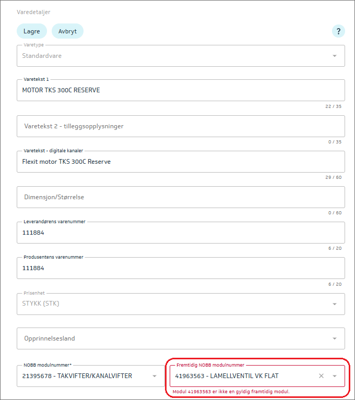This screenshot has width=355, height=400.
Task: Click the invalid module error message
Action: pos(231,392)
